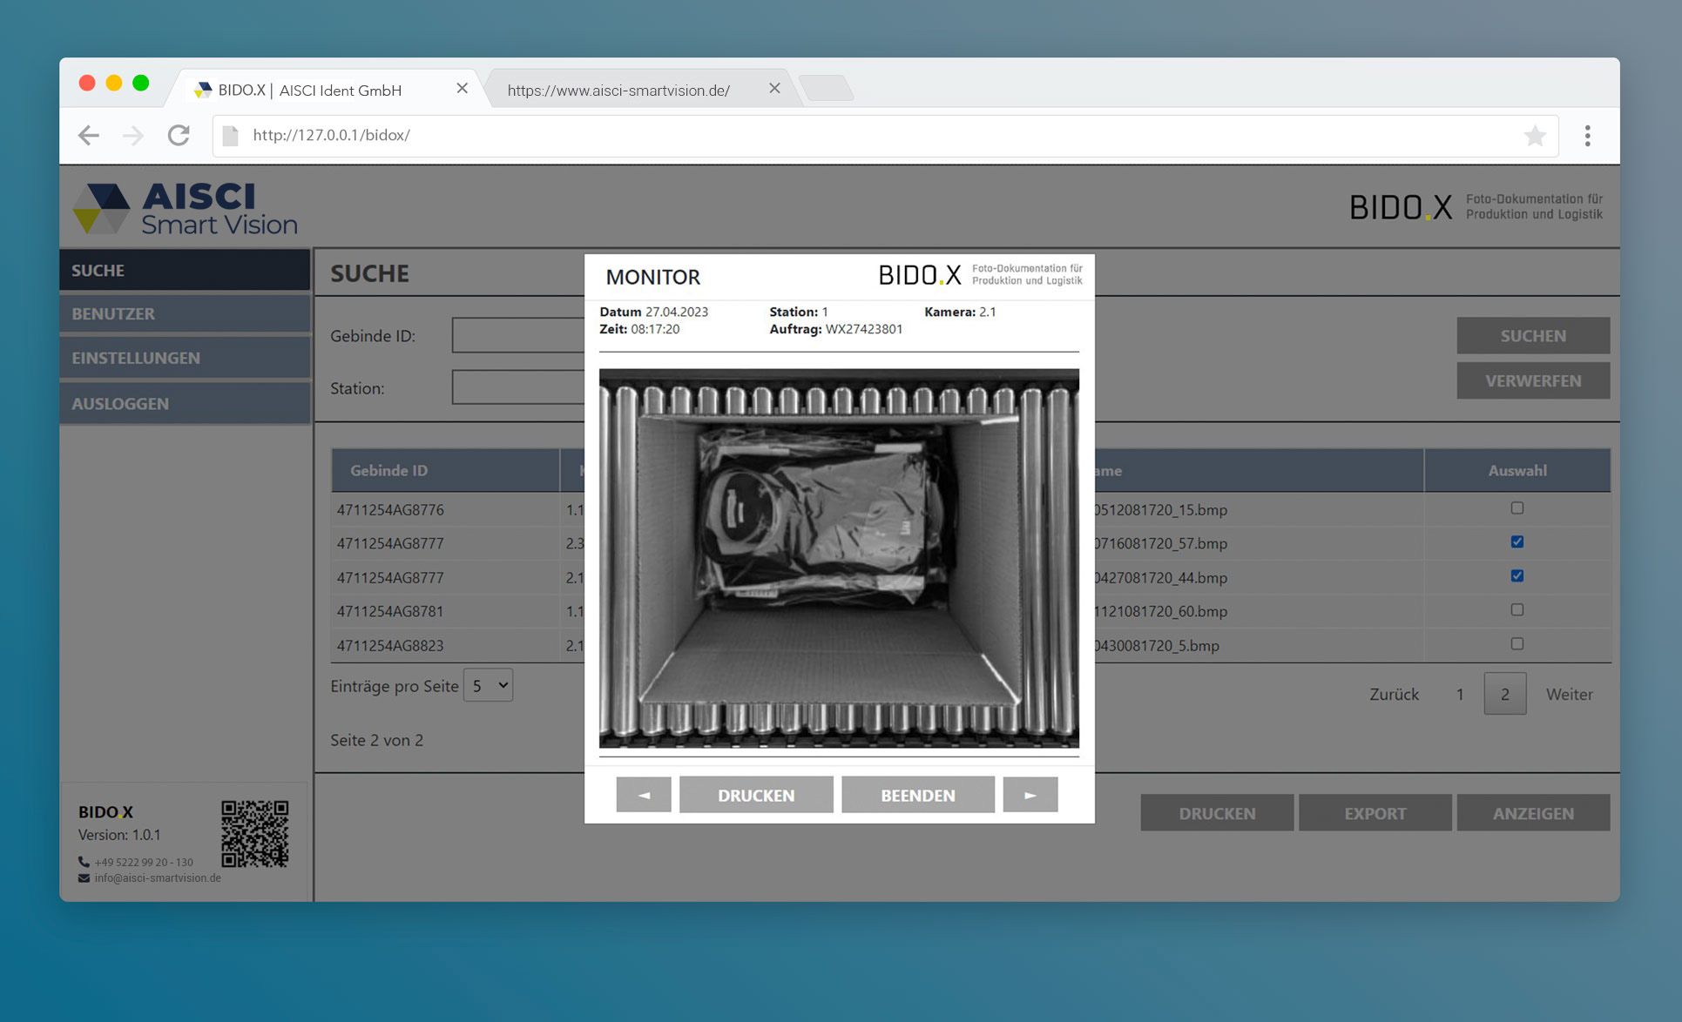The height and width of the screenshot is (1022, 1682).
Task: Click the QR code in sidebar
Action: pos(254,833)
